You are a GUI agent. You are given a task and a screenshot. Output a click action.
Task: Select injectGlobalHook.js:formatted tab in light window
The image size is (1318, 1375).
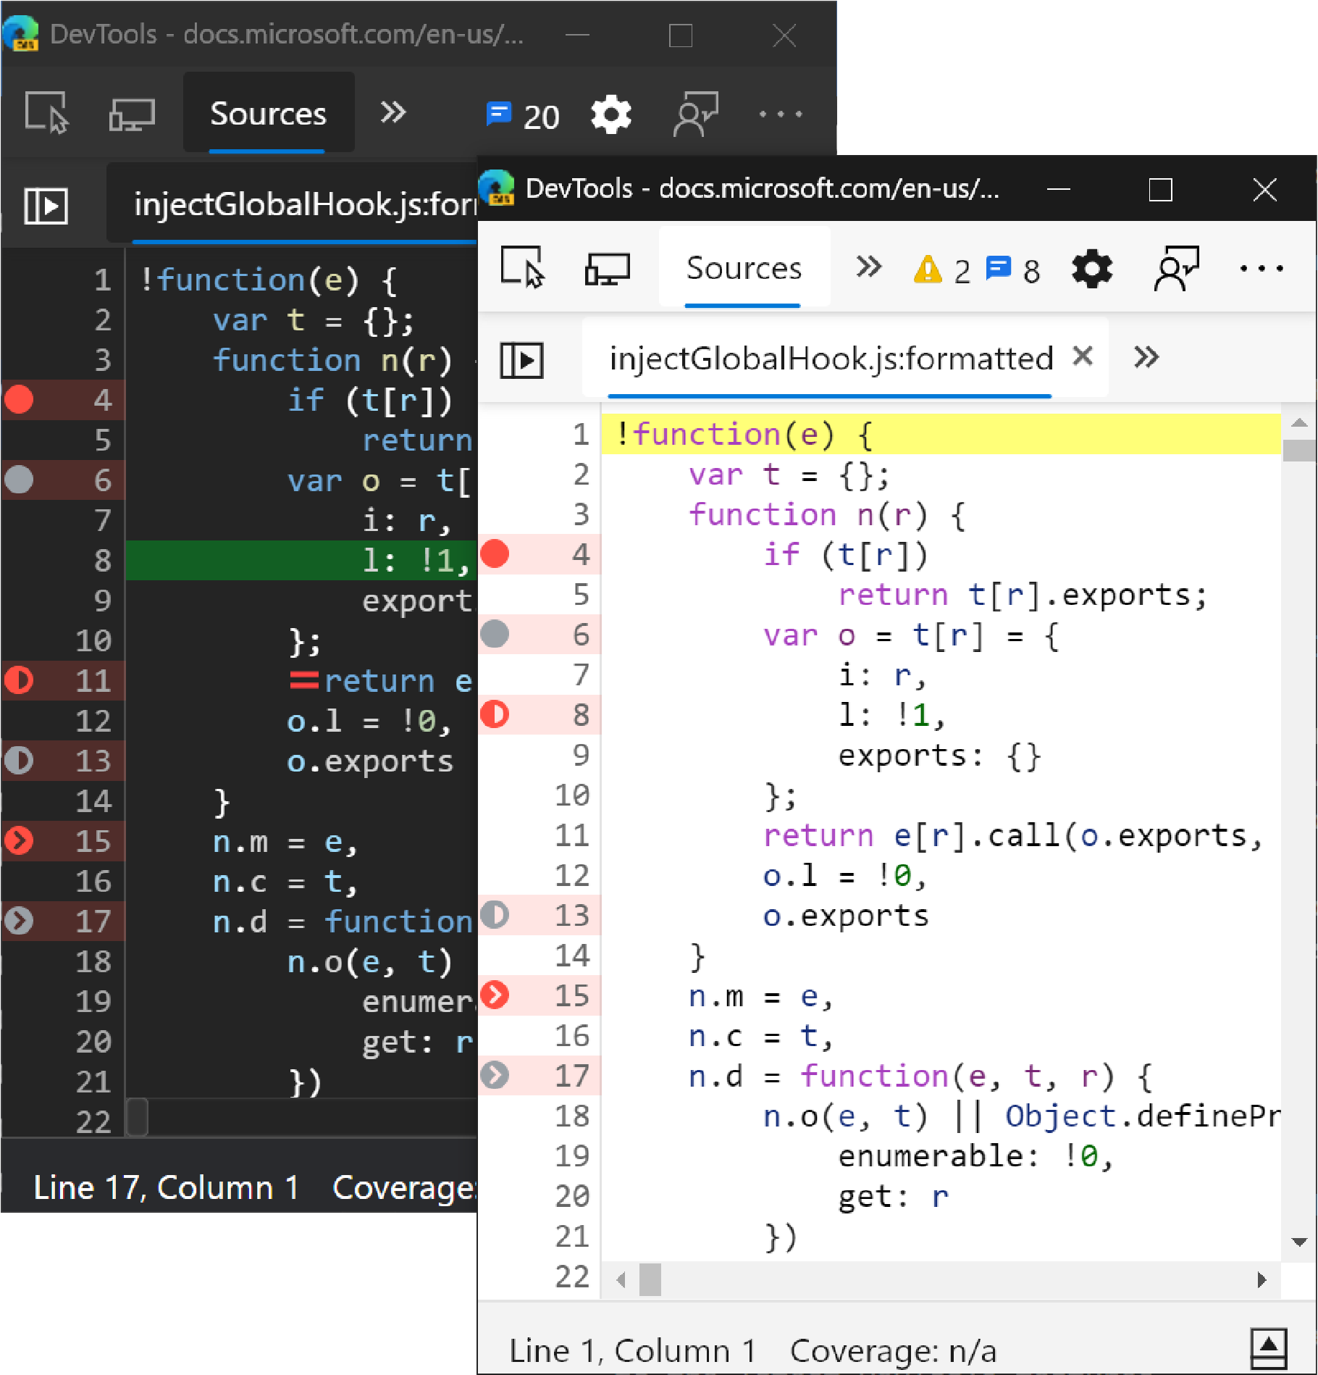(x=831, y=358)
